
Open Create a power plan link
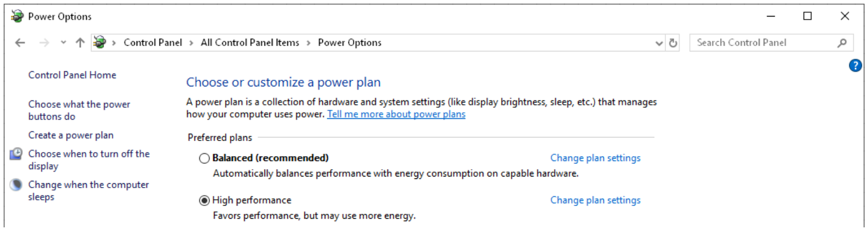click(71, 135)
